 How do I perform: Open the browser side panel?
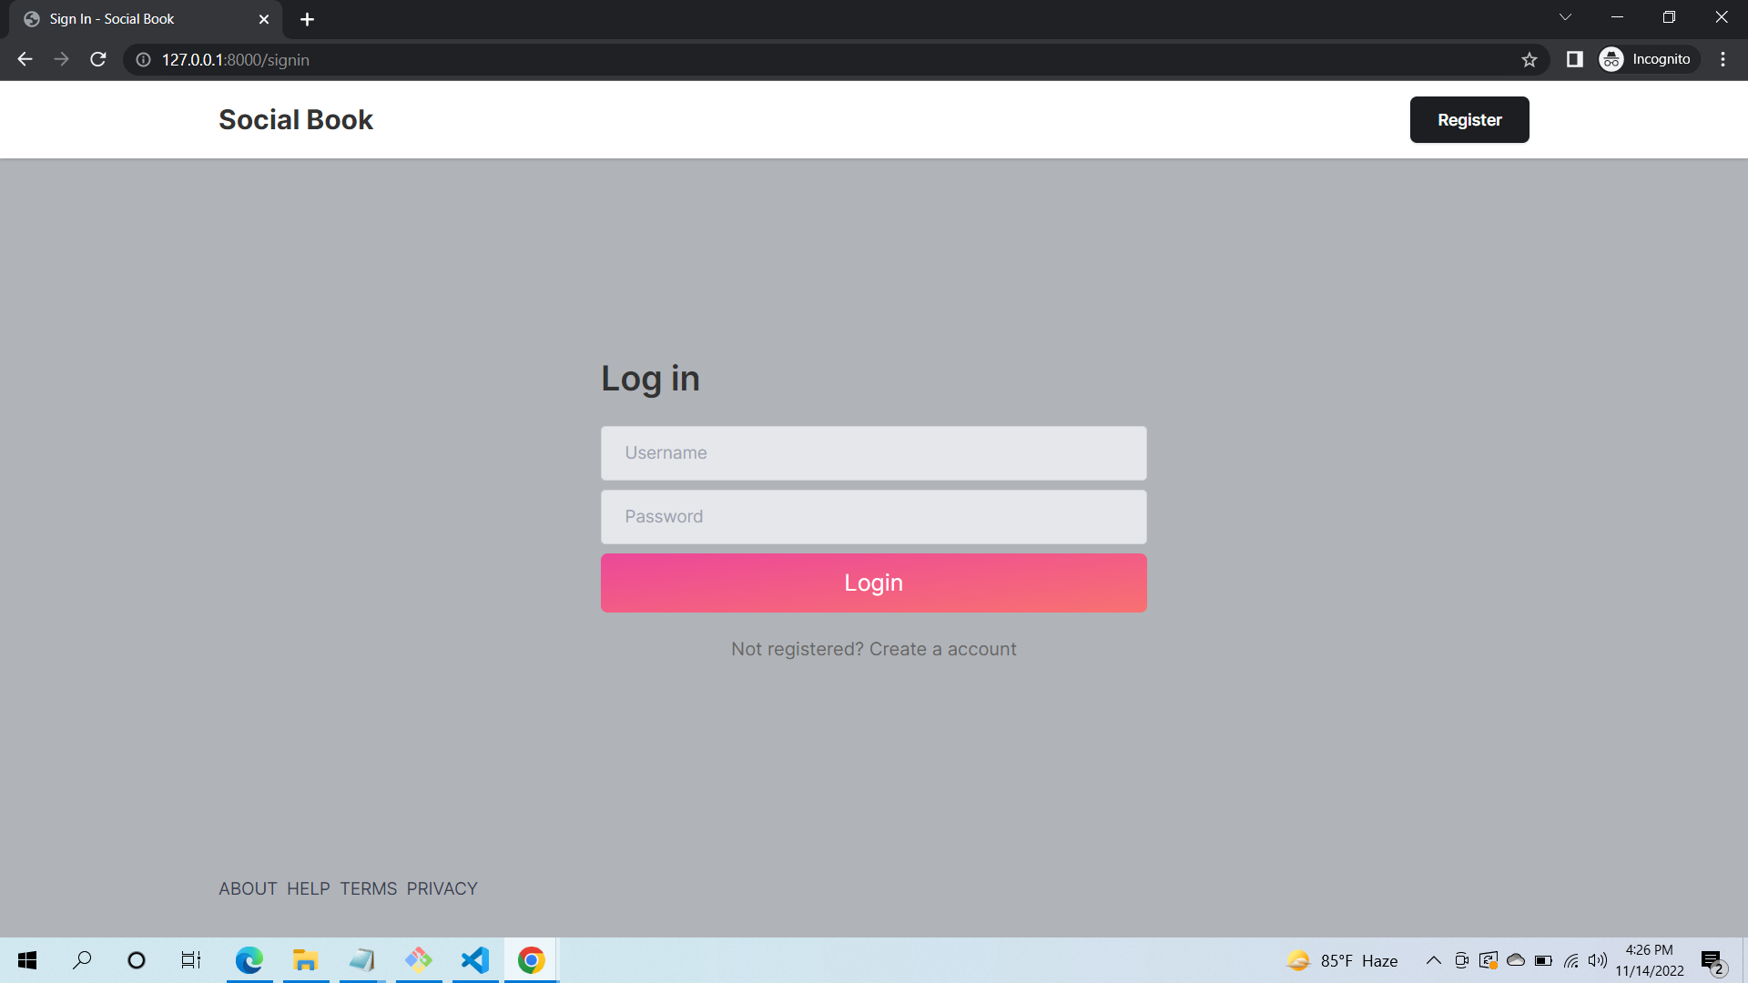1574,59
